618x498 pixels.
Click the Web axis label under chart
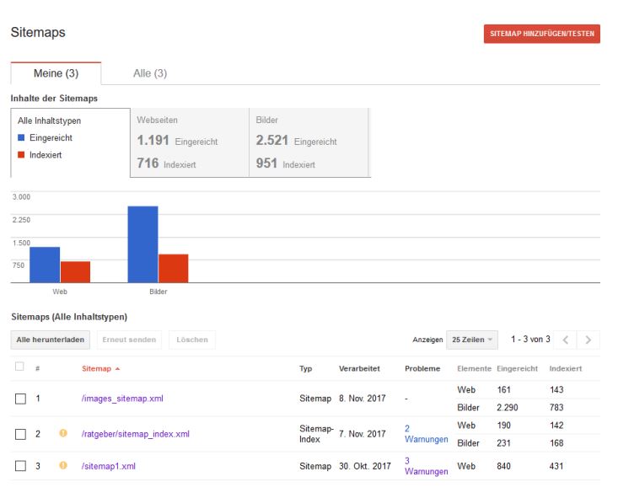point(60,292)
